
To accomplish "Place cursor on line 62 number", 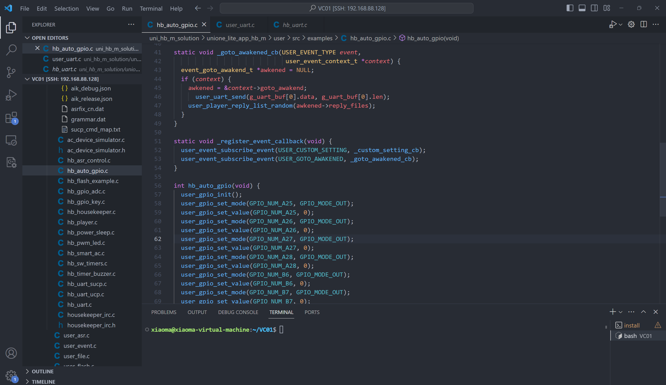I will coord(158,239).
